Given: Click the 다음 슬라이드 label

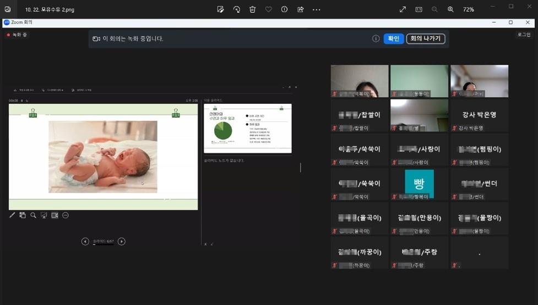Looking at the screenshot, I should [213, 101].
